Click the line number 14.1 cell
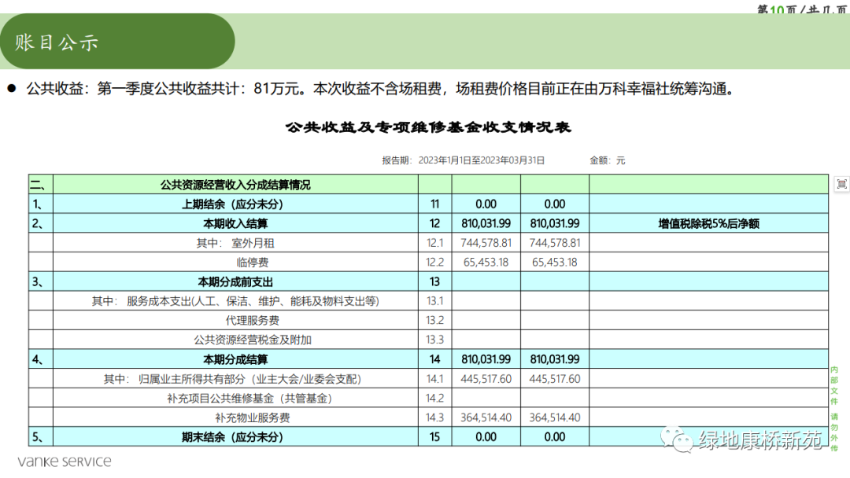The image size is (850, 478). (x=434, y=379)
